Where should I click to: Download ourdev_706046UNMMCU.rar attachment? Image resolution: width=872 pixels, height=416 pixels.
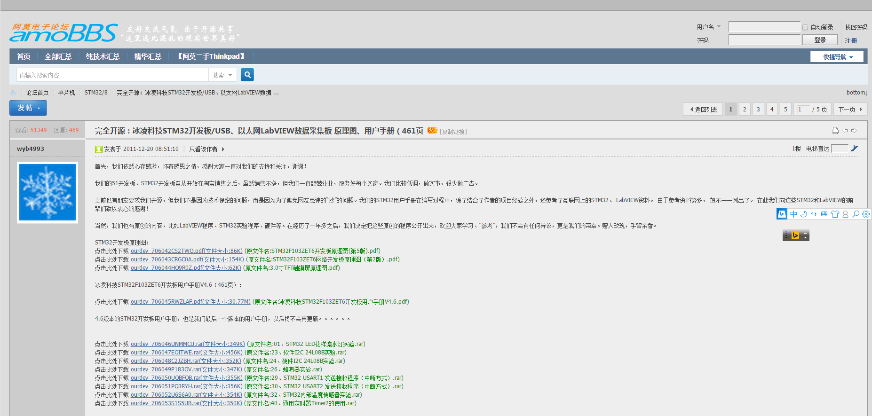tap(188, 344)
